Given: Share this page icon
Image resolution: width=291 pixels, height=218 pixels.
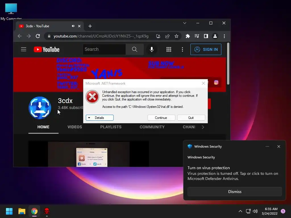Looking at the screenshot, I should point(167,36).
